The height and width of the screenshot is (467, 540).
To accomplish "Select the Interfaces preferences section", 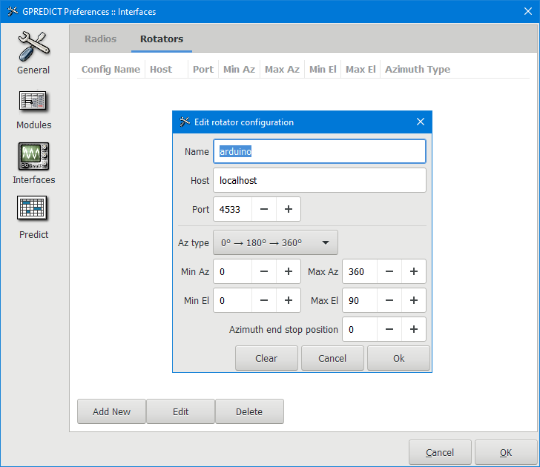I will point(34,164).
